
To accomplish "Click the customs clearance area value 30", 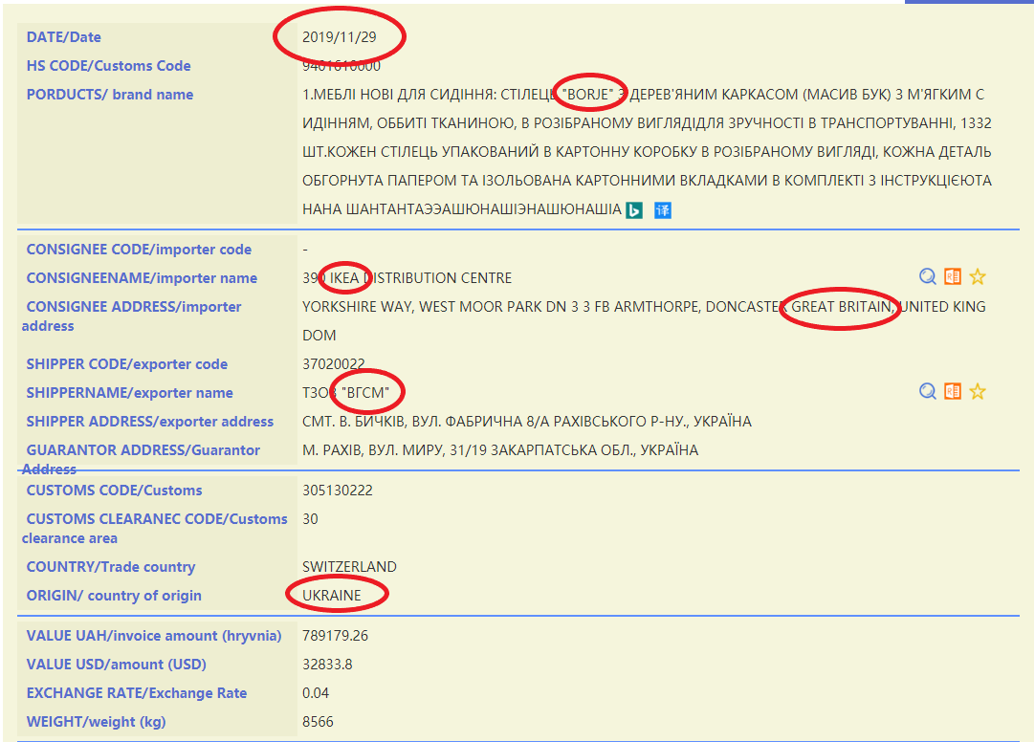I will click(310, 519).
